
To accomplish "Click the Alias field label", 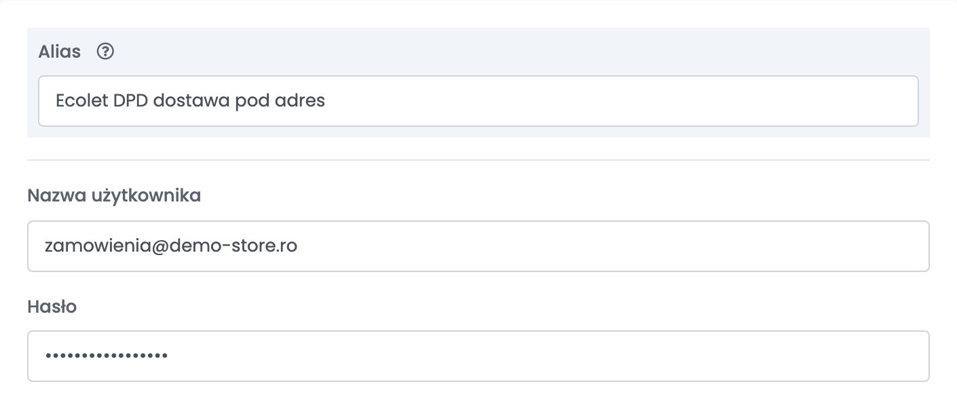I will pos(60,52).
